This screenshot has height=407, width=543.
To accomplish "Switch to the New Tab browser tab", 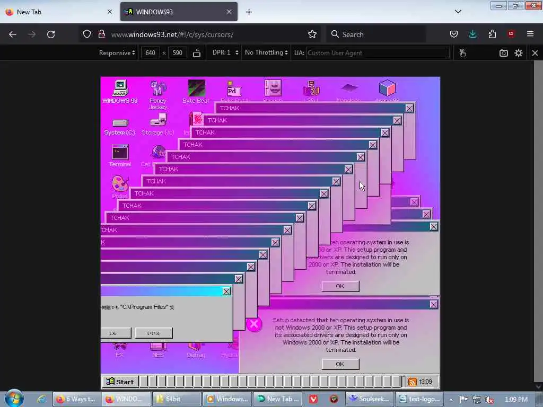I will point(59,12).
